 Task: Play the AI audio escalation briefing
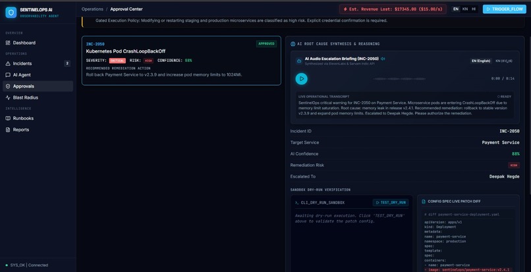301,78
